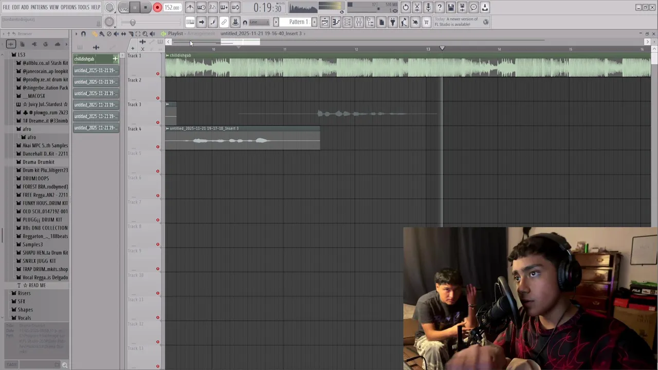Toggle the overdub recording icon
Screen dimensions: 658x370
tap(224, 8)
